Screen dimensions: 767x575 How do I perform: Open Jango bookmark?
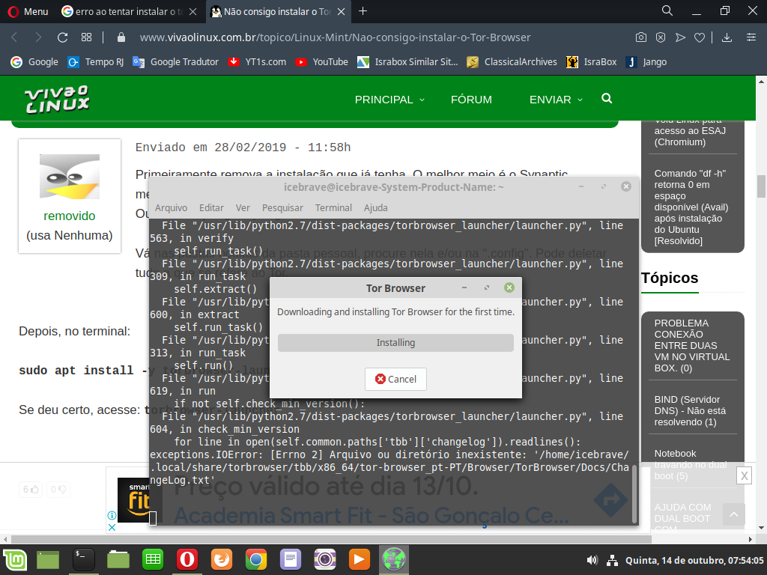tap(646, 62)
